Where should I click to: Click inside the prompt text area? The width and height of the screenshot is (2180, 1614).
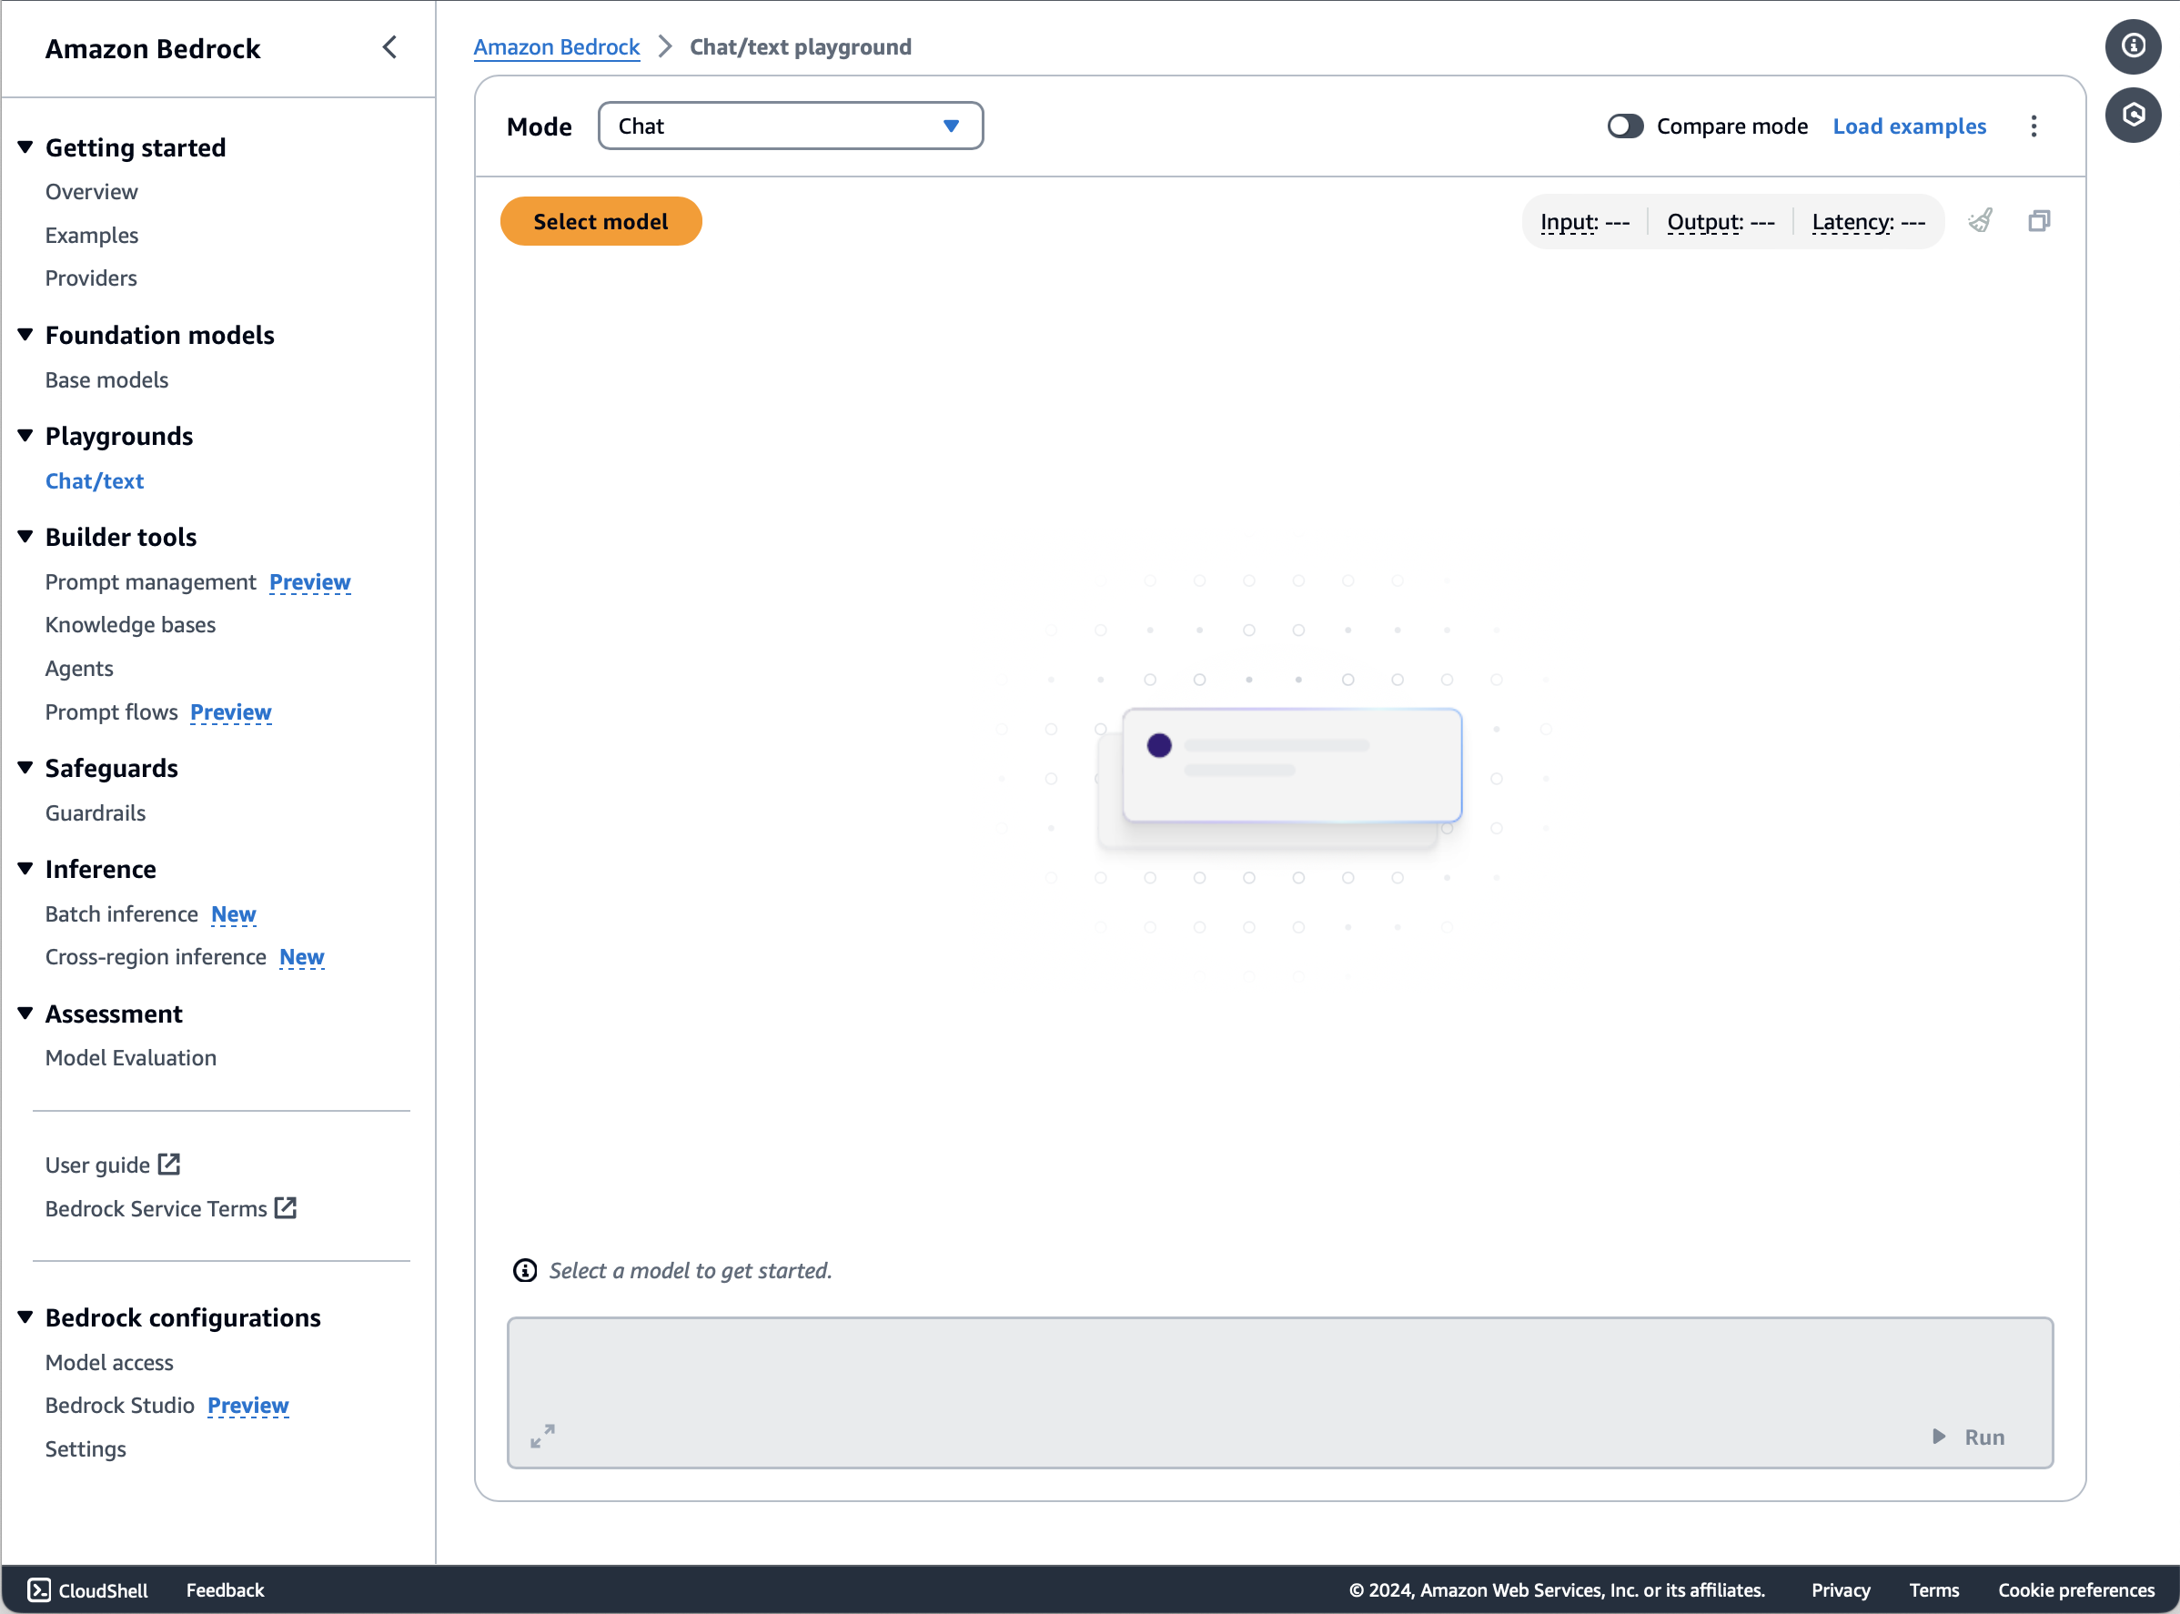pyautogui.click(x=1280, y=1392)
